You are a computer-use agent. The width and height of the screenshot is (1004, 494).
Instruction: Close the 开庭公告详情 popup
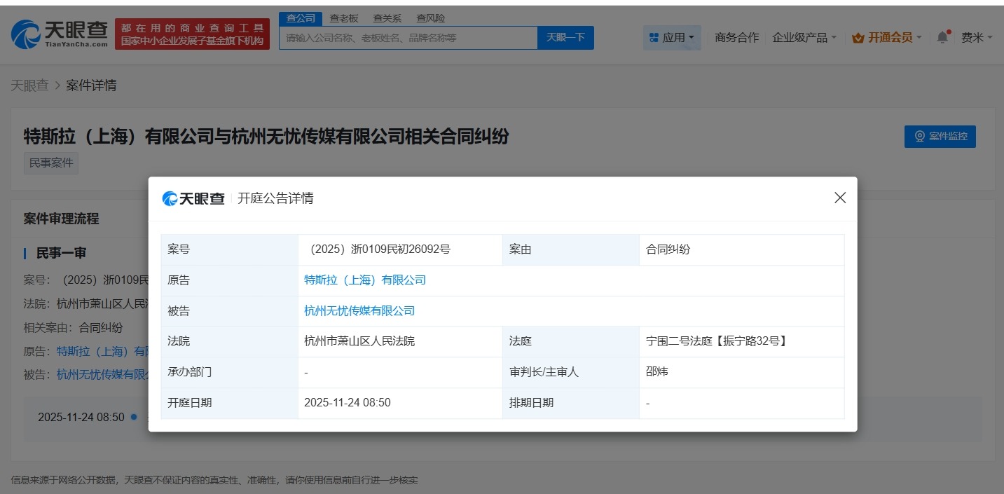tap(839, 198)
